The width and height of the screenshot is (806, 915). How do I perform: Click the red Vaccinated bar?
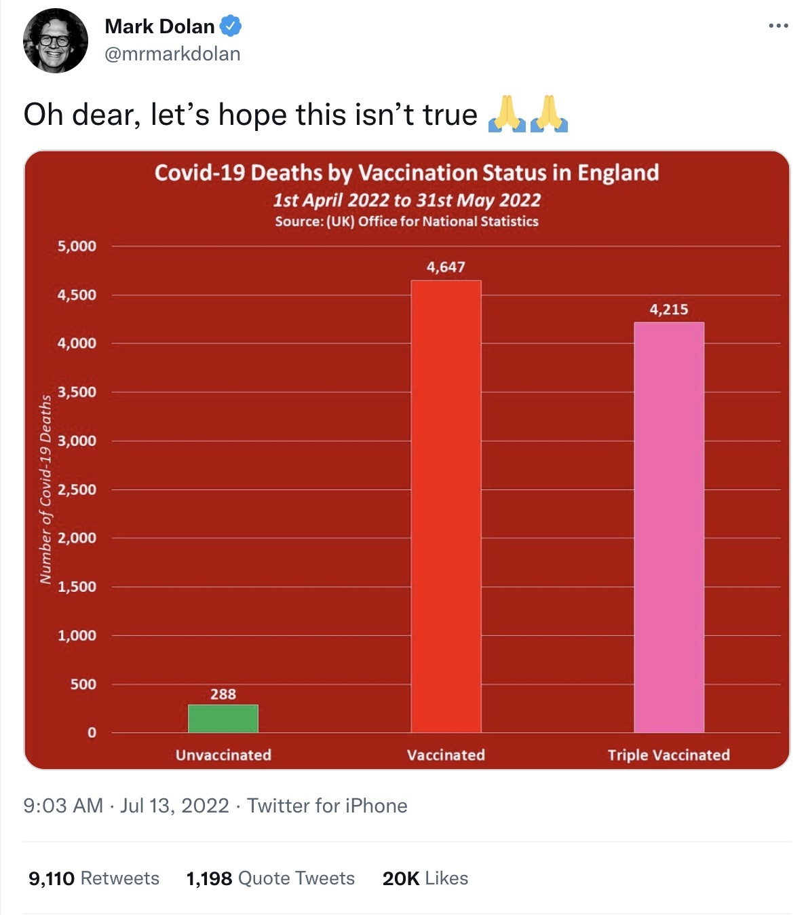[446, 506]
